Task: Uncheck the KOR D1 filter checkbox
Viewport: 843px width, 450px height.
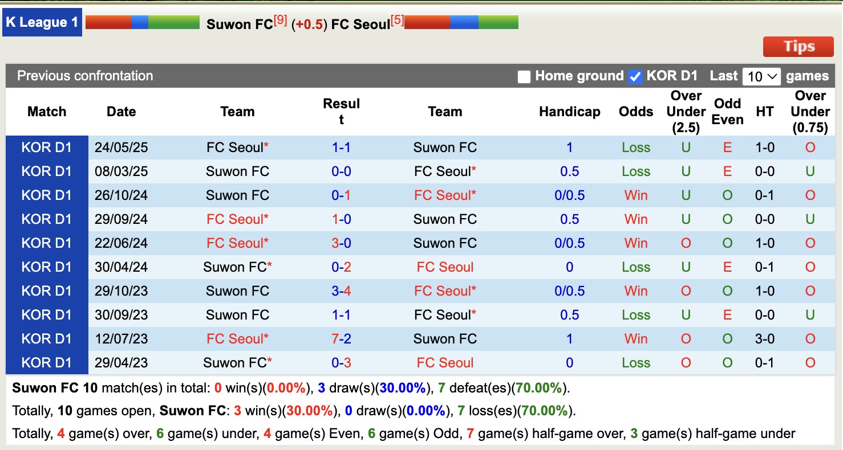Action: [x=635, y=76]
